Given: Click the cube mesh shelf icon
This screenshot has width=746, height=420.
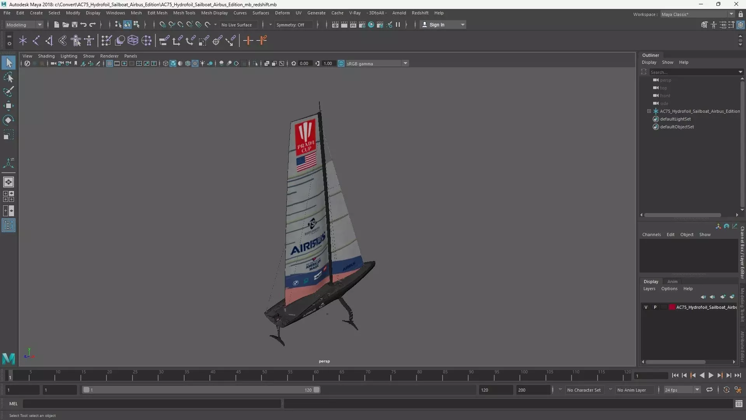Looking at the screenshot, I should [x=133, y=40].
